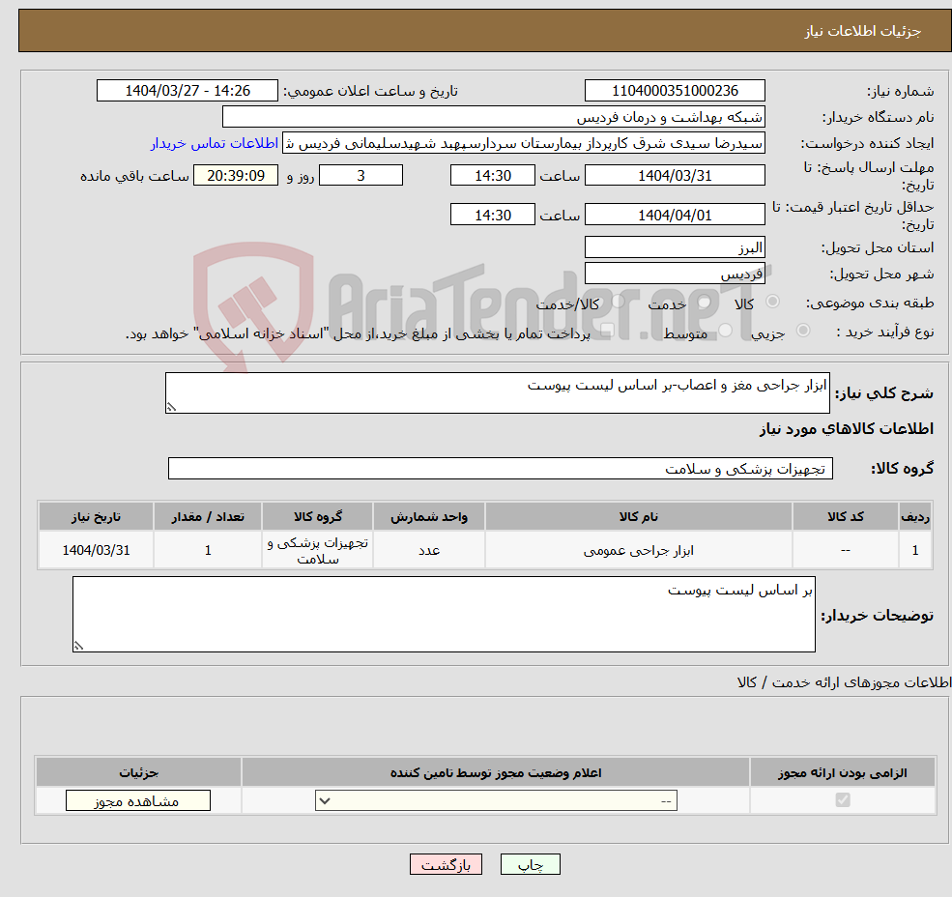Image resolution: width=952 pixels, height=897 pixels.
Task: Select جزیي as purchase process type
Action: [804, 330]
